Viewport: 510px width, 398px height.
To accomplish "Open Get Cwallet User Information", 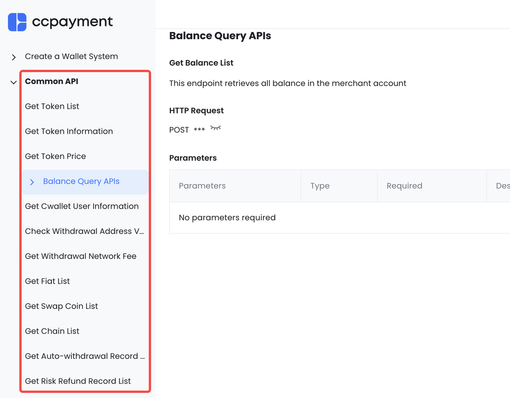I will (x=82, y=206).
